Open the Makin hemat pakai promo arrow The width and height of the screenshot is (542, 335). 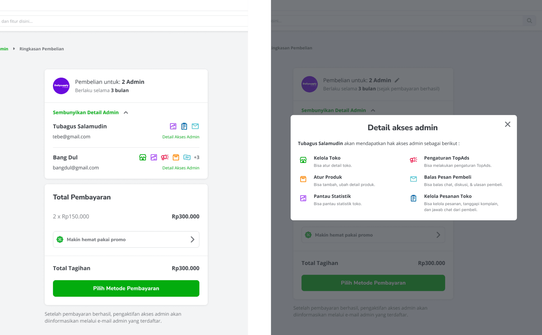(x=192, y=240)
